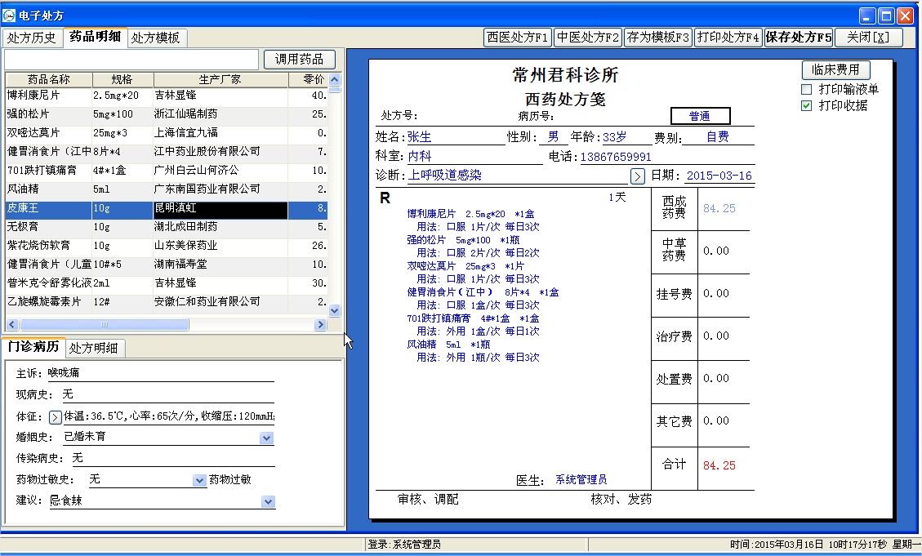Click the horizontal scrollbar left arrow
Image resolution: width=922 pixels, height=556 pixels.
(x=11, y=324)
